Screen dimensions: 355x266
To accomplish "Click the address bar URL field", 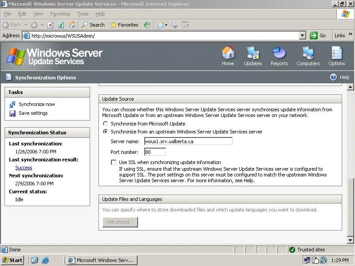I will click(x=161, y=36).
